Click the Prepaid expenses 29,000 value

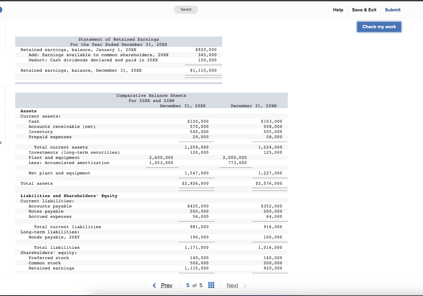201,137
